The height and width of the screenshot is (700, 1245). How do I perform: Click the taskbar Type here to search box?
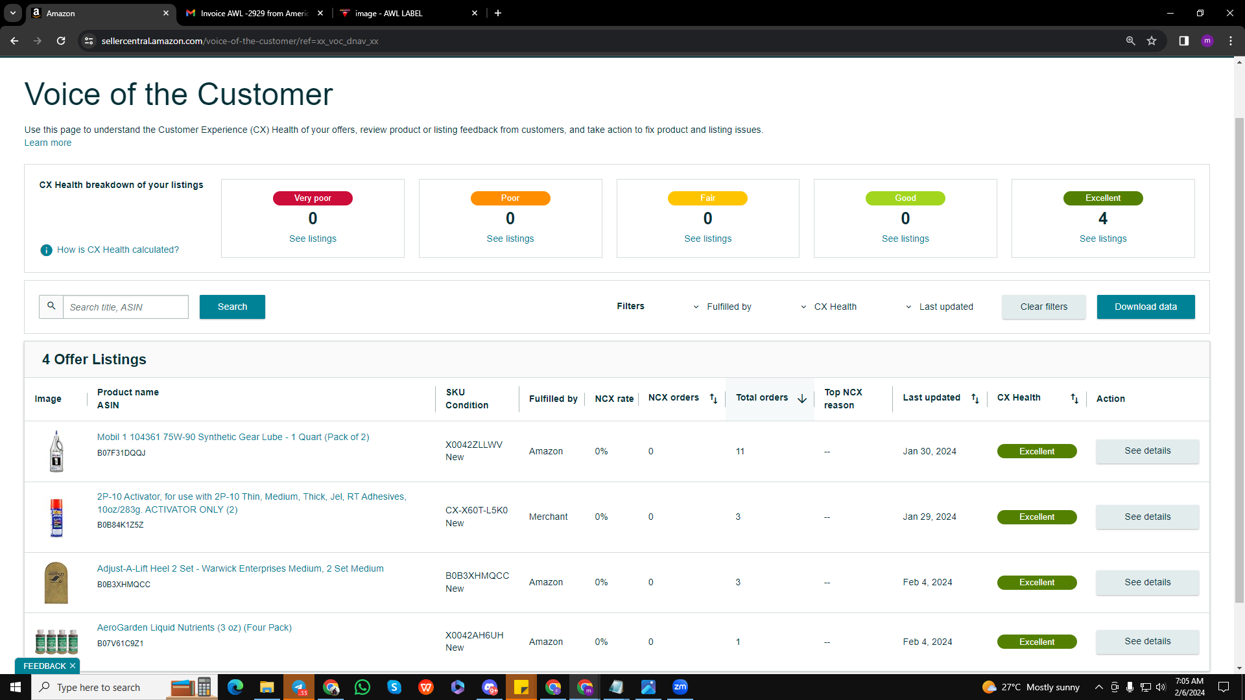tap(124, 687)
